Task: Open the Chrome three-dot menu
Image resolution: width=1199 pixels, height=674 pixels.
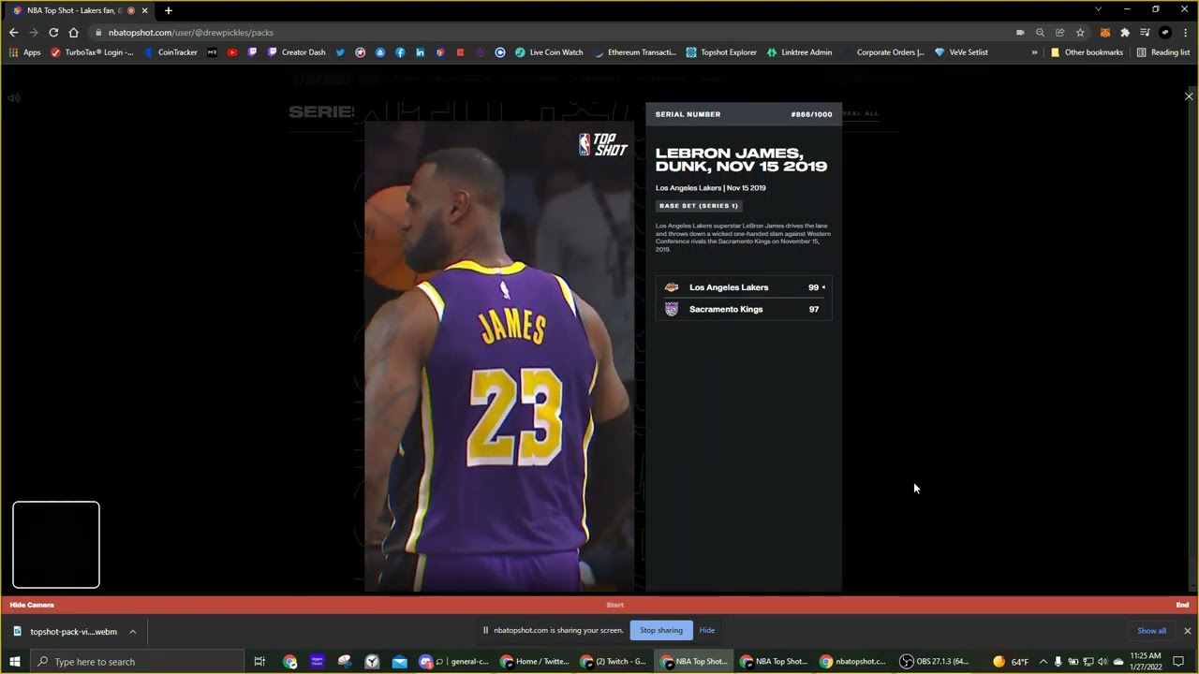Action: click(1186, 32)
